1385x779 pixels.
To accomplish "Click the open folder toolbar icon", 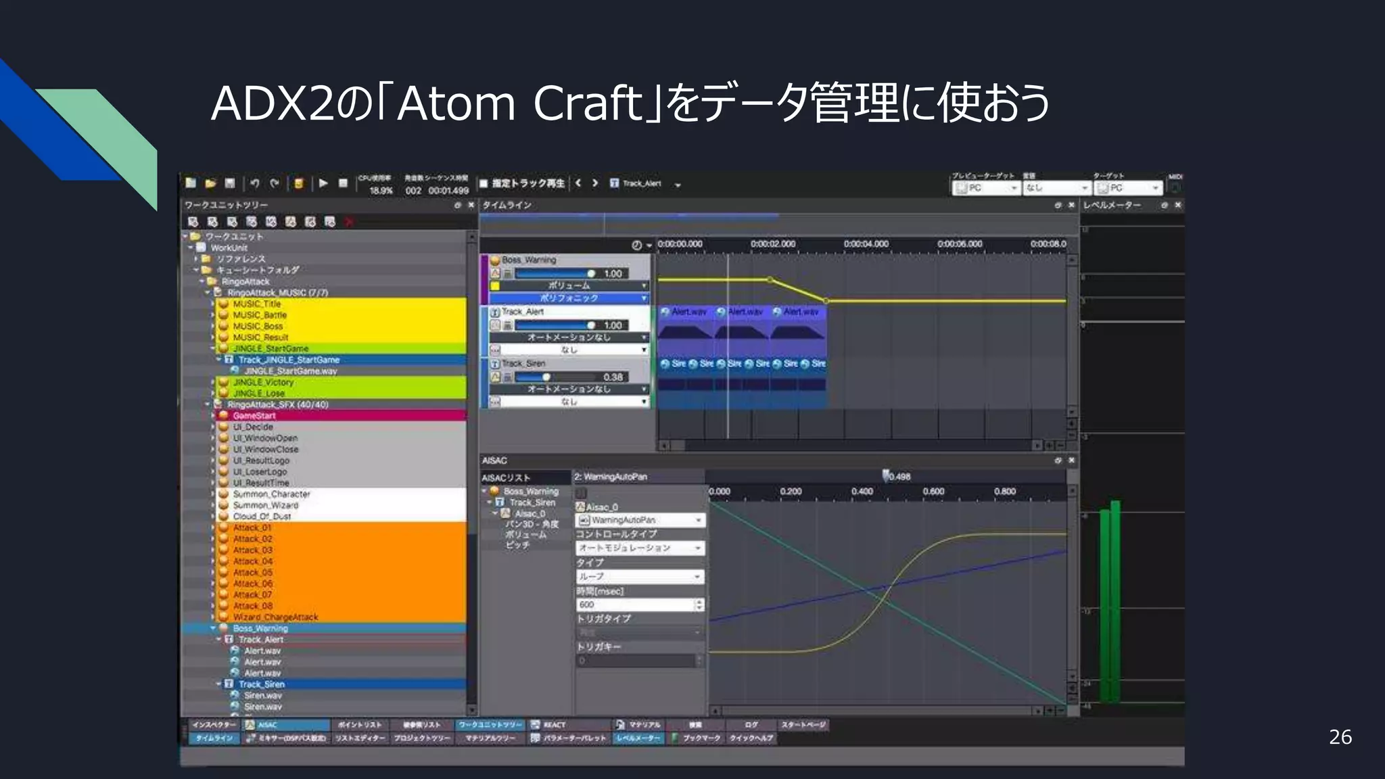I will point(210,183).
